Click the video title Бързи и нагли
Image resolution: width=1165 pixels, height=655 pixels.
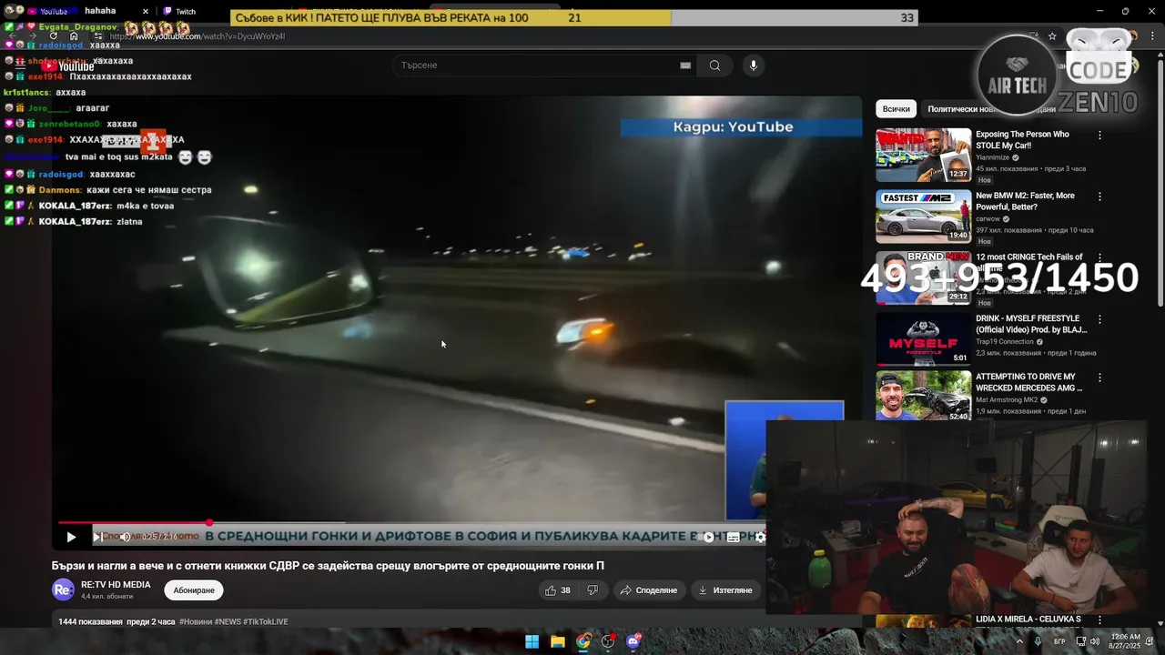point(328,566)
